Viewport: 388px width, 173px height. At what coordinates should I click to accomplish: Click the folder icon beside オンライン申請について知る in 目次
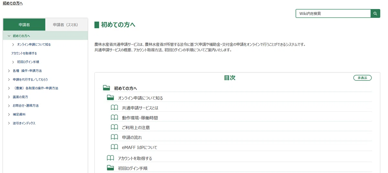point(111,97)
